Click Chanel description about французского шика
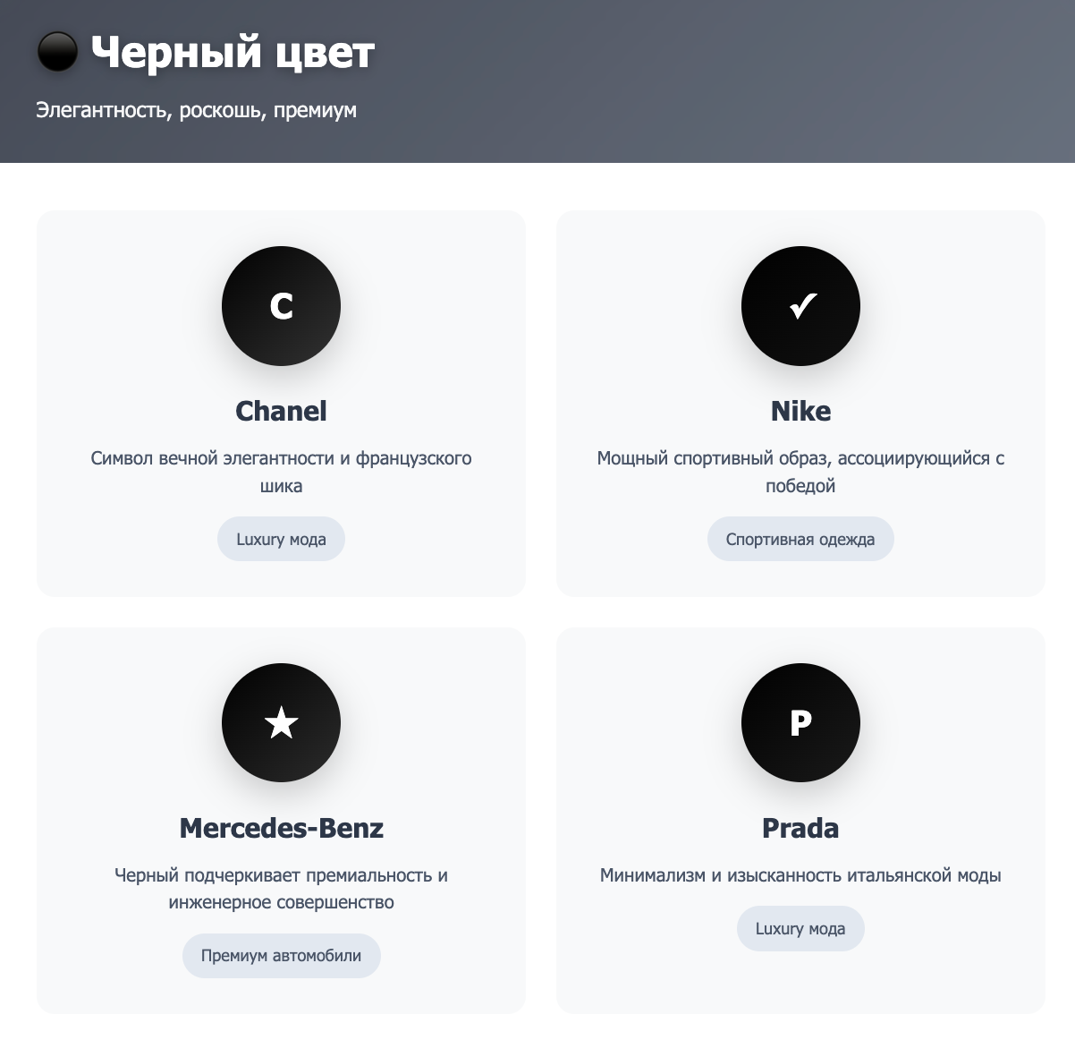The width and height of the screenshot is (1075, 1040). (281, 472)
